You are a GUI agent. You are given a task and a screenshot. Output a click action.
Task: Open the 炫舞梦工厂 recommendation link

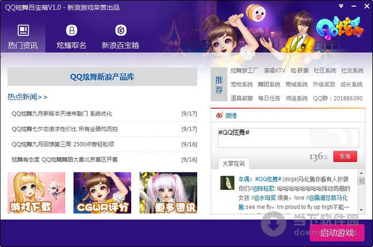244,71
